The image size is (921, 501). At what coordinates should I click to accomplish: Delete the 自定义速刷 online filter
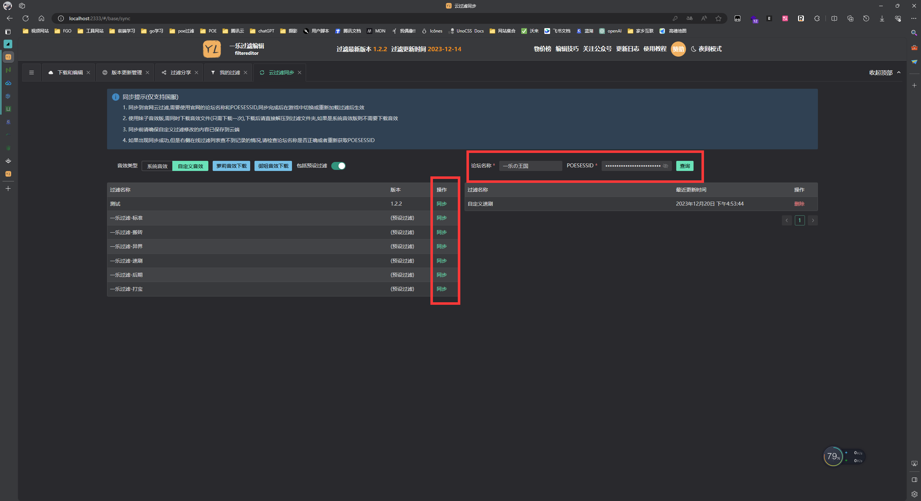799,204
